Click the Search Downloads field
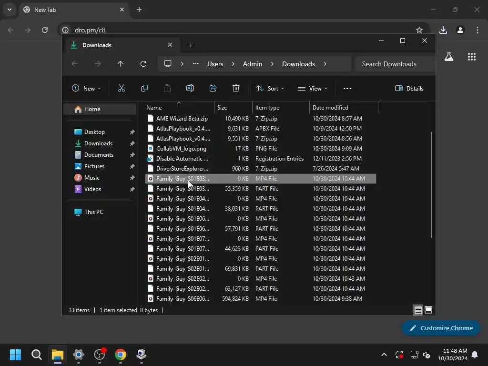Image resolution: width=488 pixels, height=366 pixels. 395,64
